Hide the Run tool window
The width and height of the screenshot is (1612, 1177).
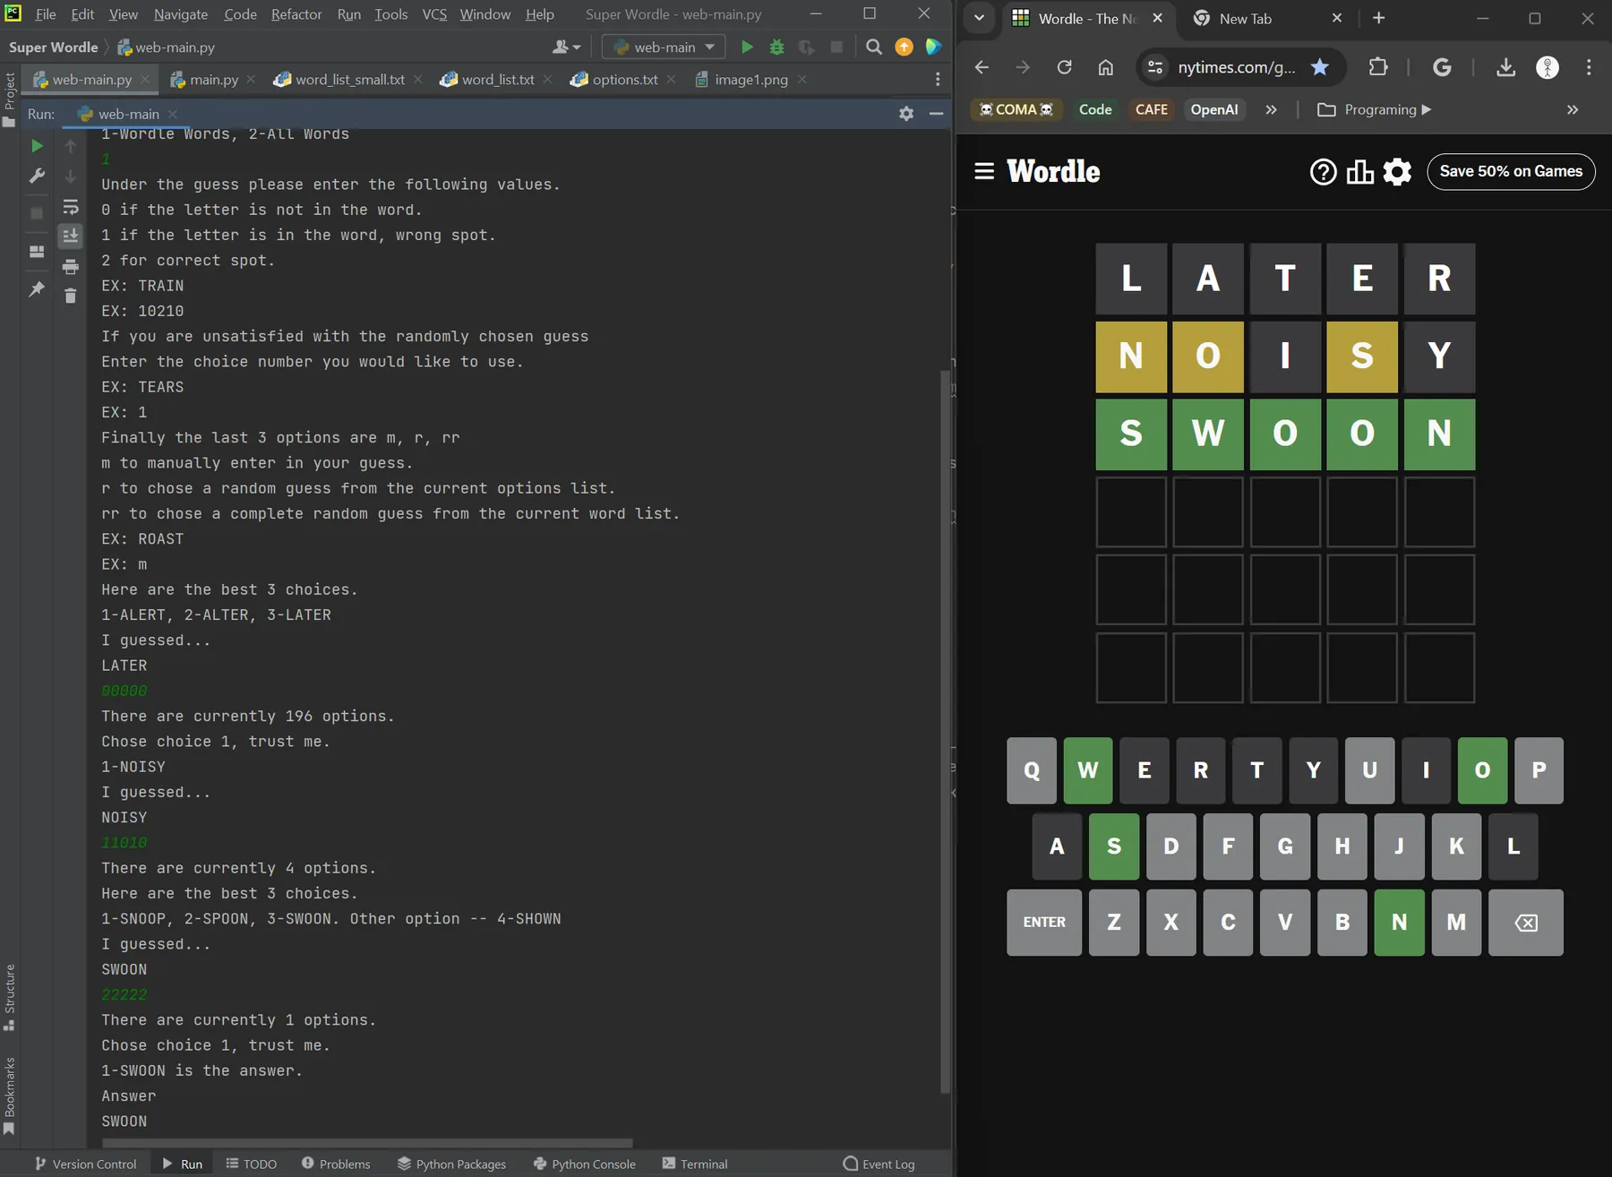[936, 114]
